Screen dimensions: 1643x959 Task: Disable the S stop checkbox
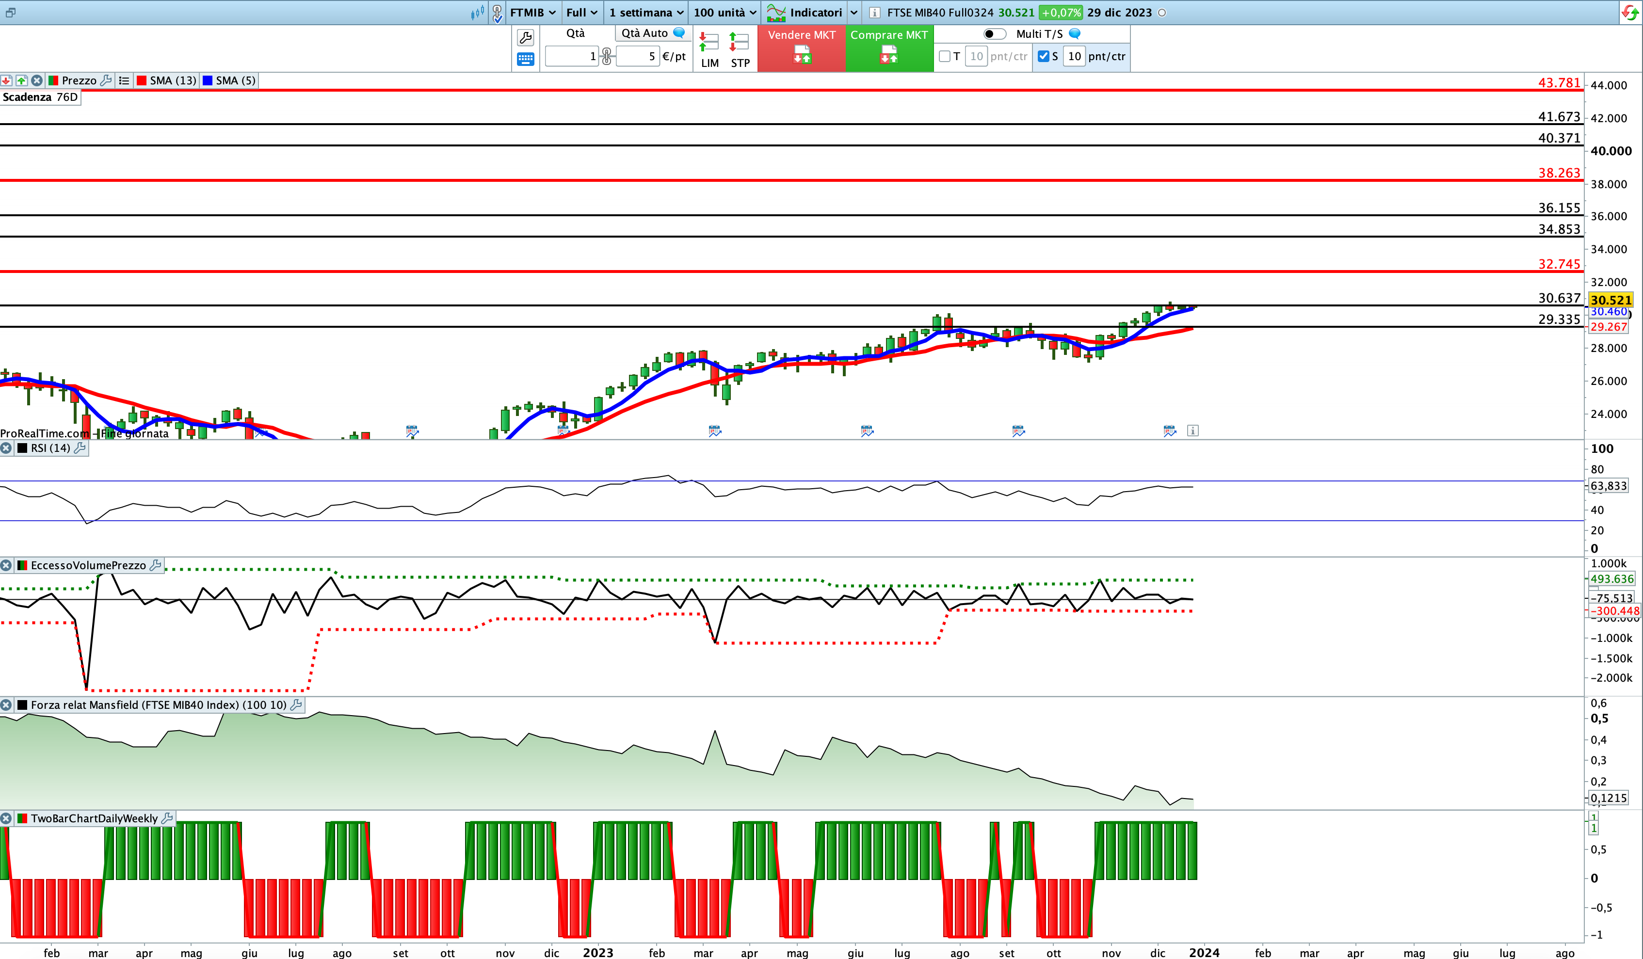(x=1043, y=56)
